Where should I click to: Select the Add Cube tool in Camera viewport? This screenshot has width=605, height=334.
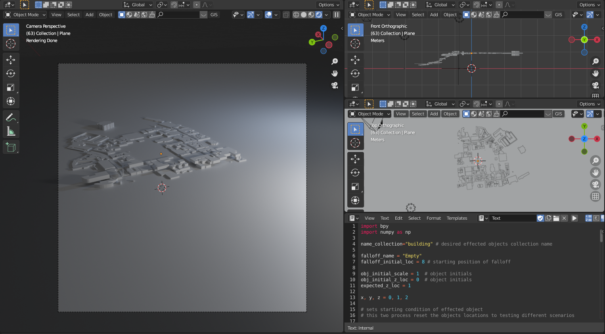[11, 147]
